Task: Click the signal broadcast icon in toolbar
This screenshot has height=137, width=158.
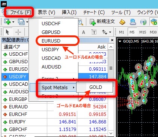Action: pyautogui.click(x=143, y=22)
